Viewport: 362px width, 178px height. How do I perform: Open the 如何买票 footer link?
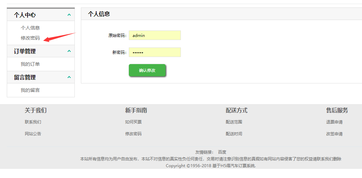click(x=134, y=122)
